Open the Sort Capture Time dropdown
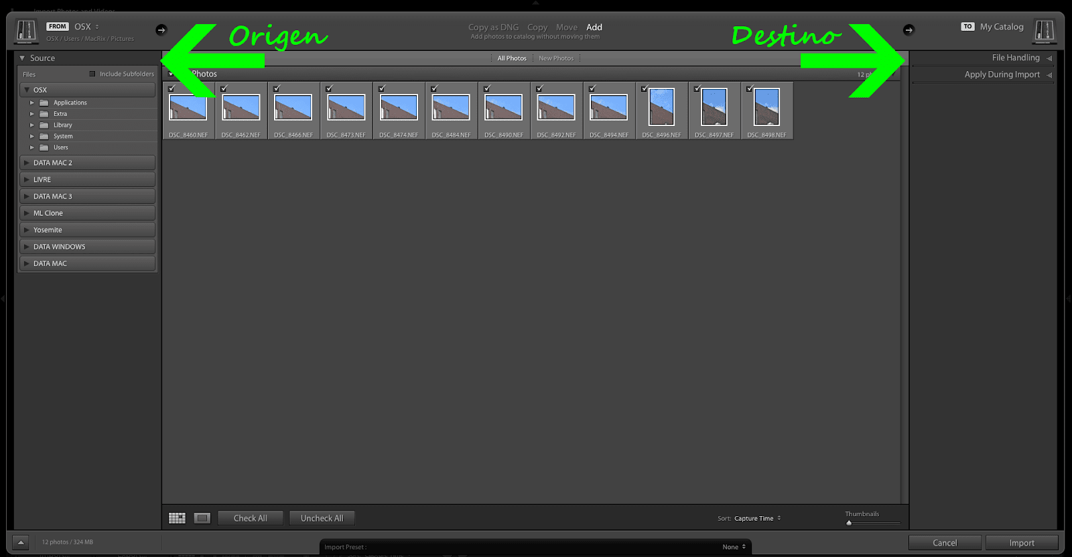 (x=758, y=518)
